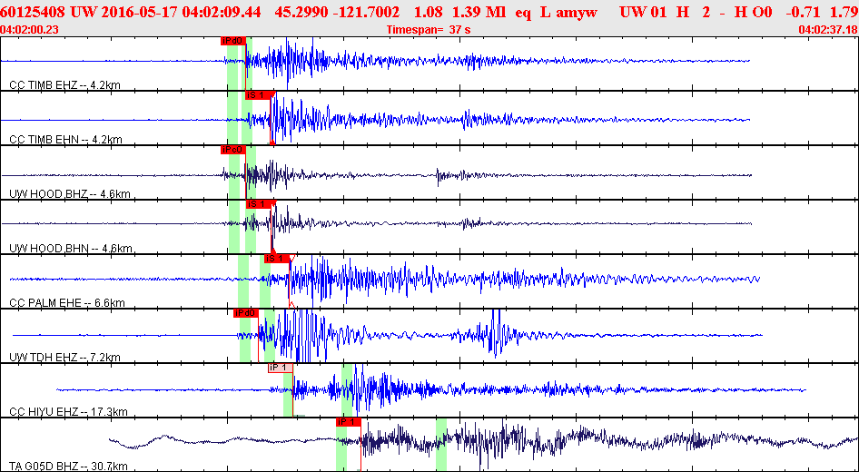Select the CC TIMB EHN station label
859x472 pixels.
[x=65, y=140]
